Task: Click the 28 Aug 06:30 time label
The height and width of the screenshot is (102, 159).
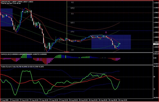Action: tap(103, 100)
